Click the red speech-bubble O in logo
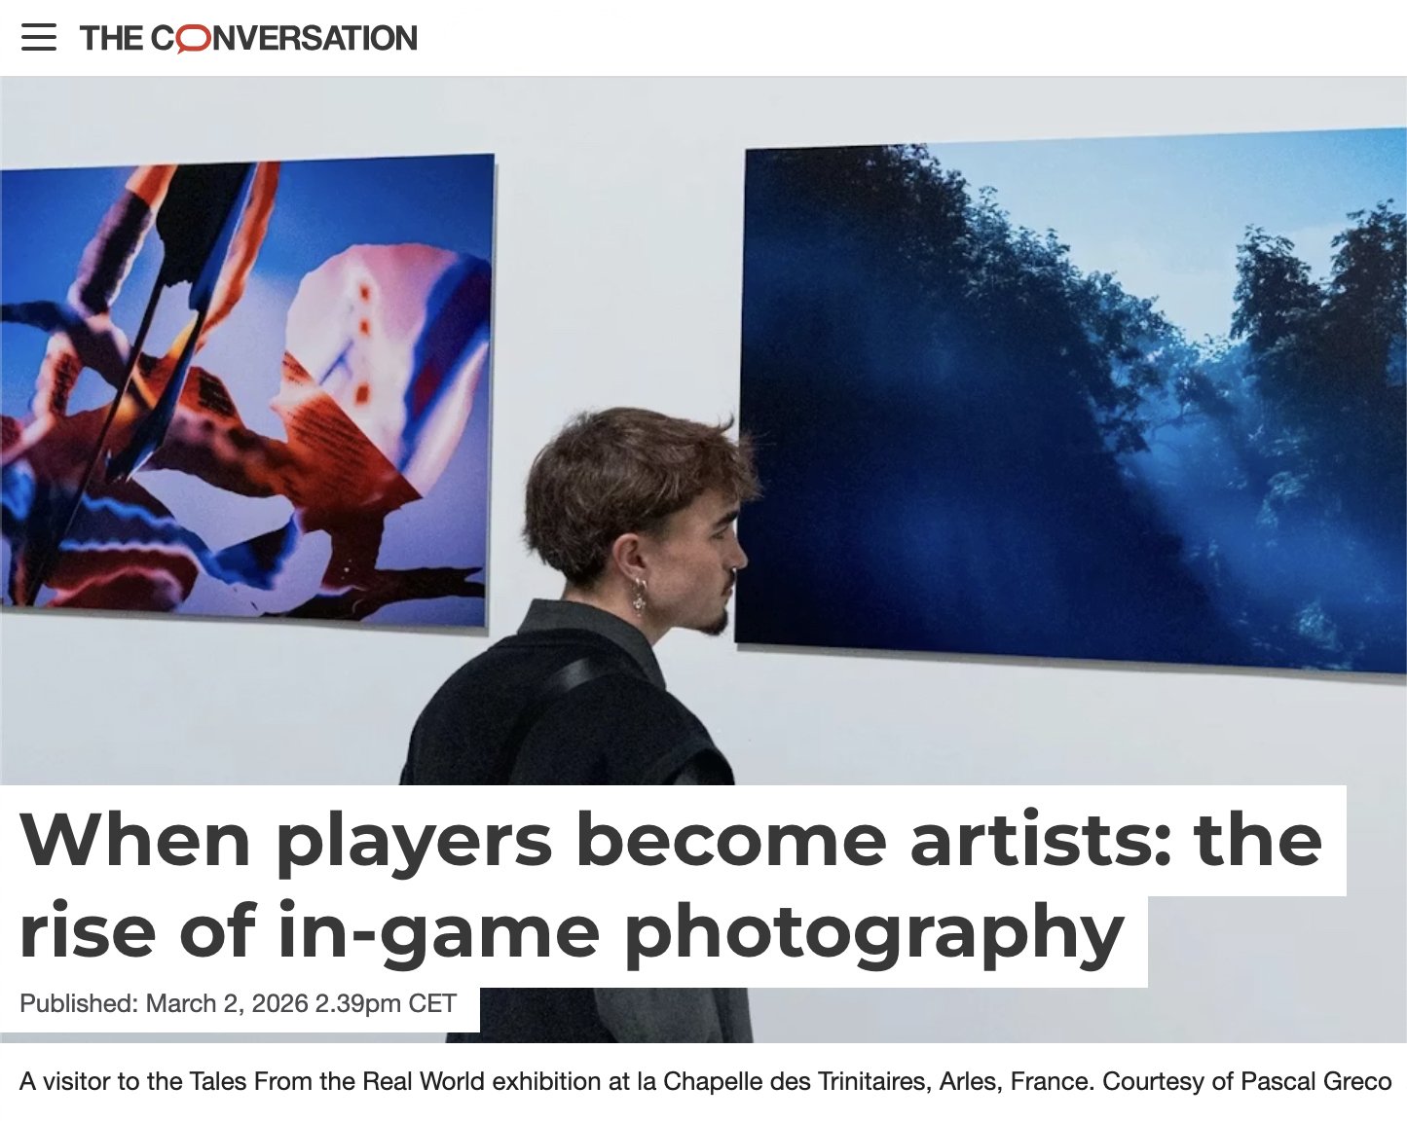Image resolution: width=1407 pixels, height=1122 pixels. click(x=194, y=39)
